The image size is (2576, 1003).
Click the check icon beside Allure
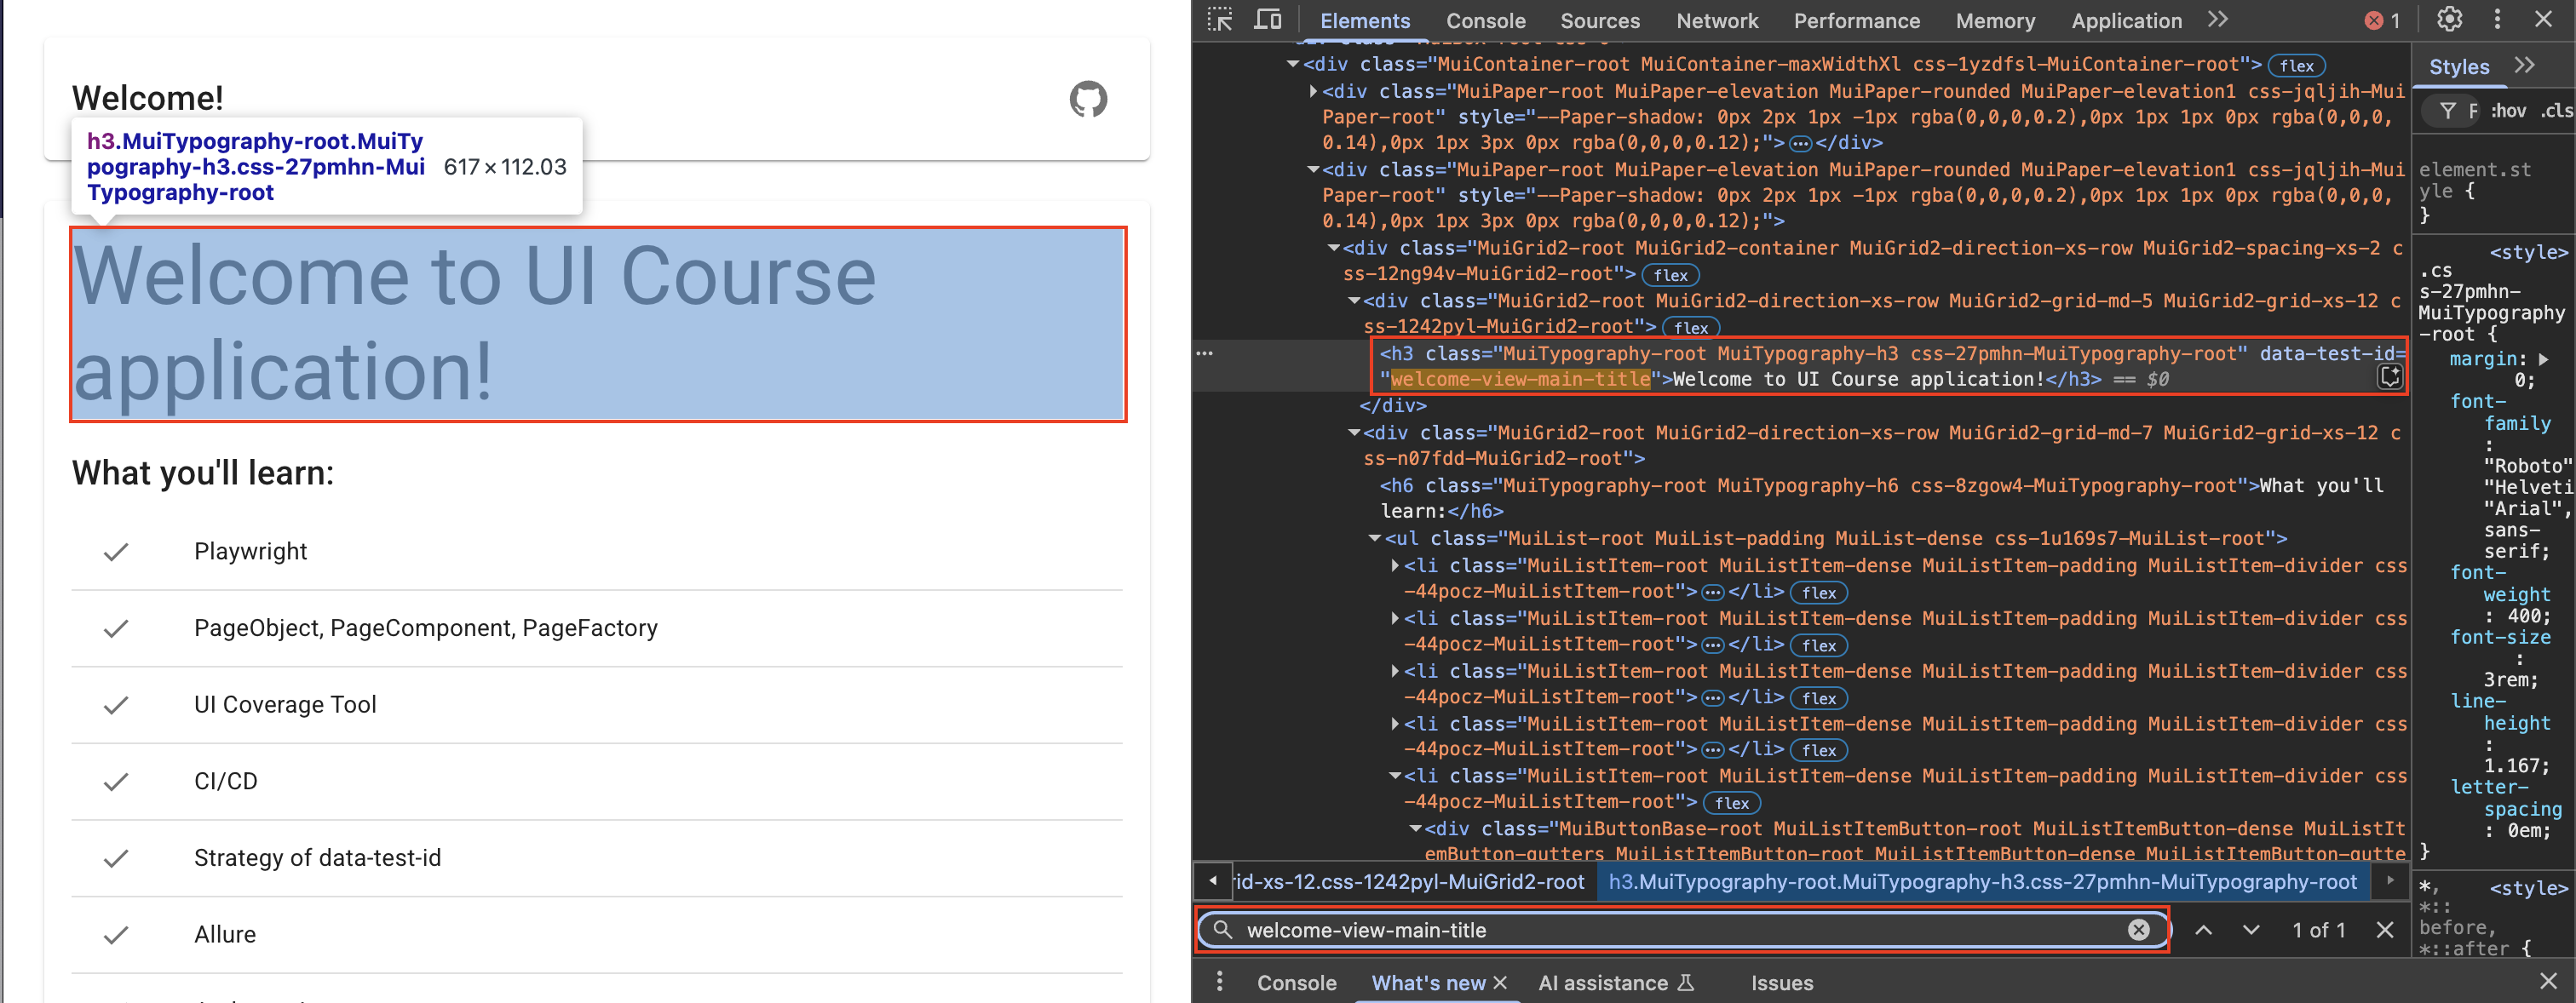tap(116, 935)
